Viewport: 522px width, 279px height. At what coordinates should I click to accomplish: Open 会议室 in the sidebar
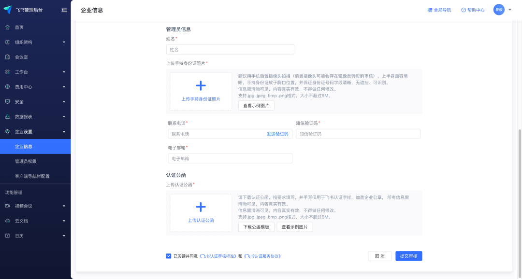click(35, 57)
